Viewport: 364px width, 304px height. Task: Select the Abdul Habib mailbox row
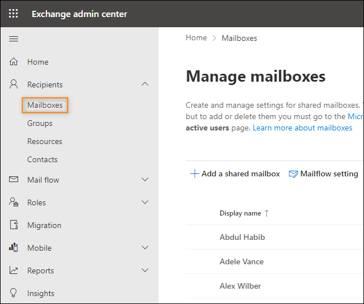coord(275,237)
